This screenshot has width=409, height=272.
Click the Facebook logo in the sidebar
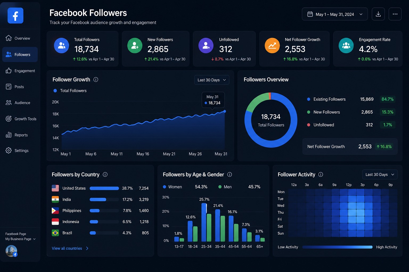tap(15, 16)
